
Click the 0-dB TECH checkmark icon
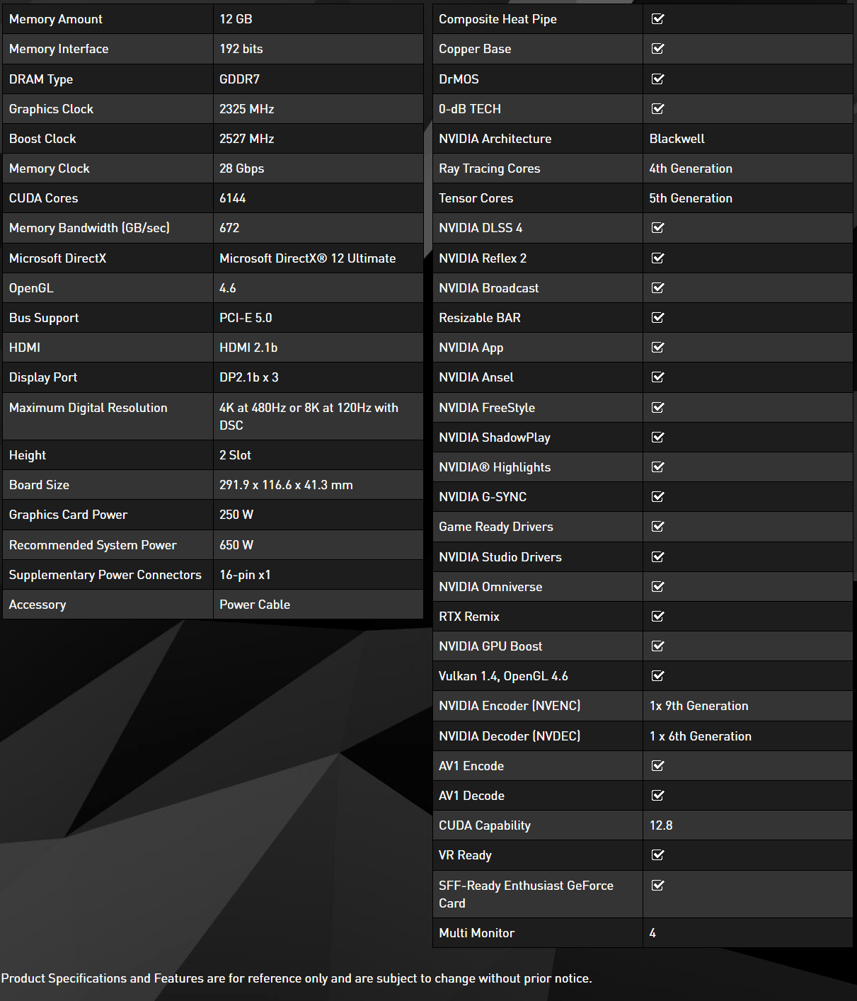pos(657,108)
